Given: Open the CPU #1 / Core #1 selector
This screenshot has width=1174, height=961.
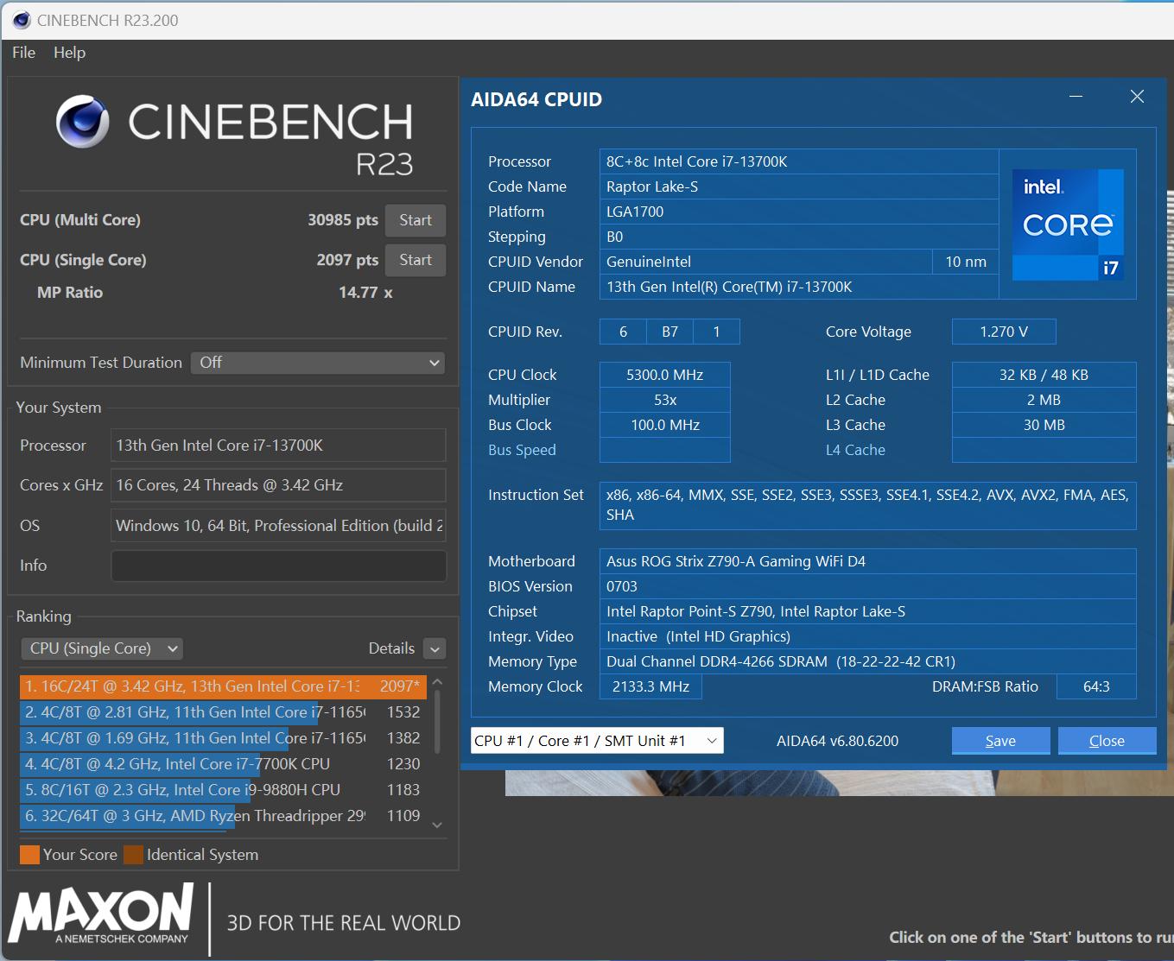Looking at the screenshot, I should (x=596, y=741).
